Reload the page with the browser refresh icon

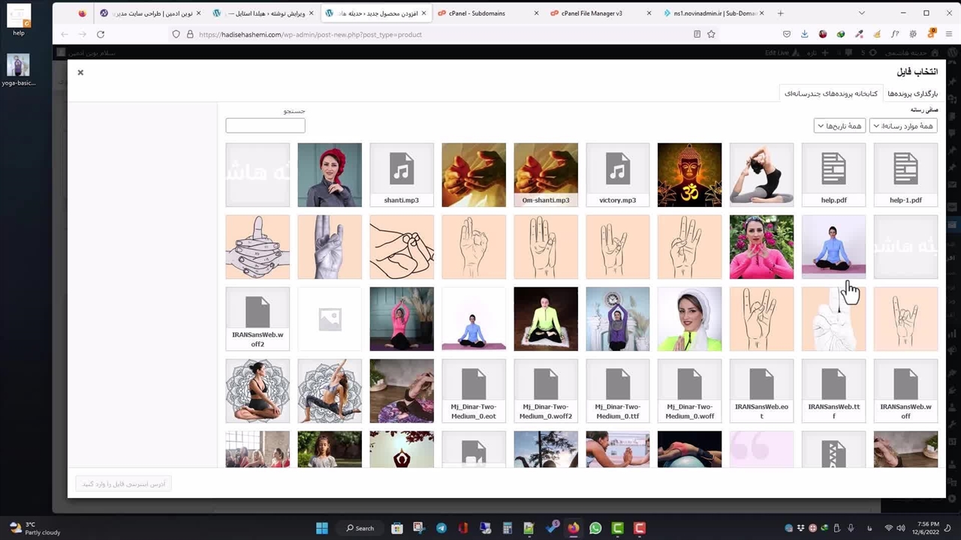point(101,34)
